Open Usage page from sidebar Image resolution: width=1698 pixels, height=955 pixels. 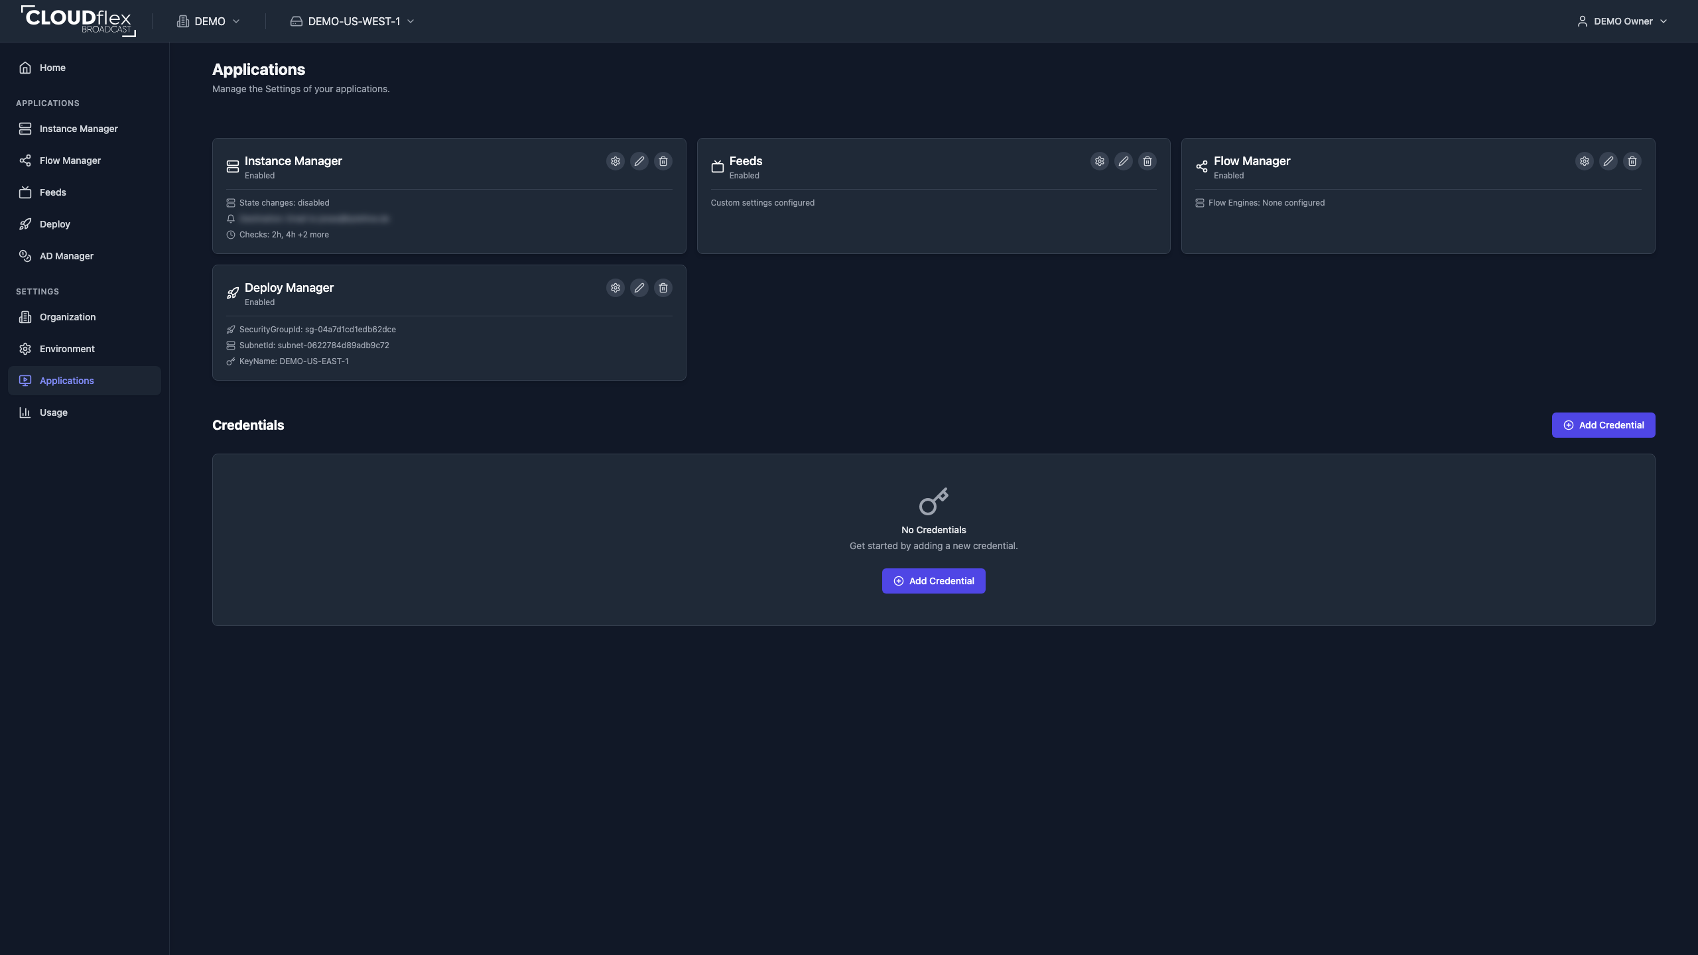84,413
